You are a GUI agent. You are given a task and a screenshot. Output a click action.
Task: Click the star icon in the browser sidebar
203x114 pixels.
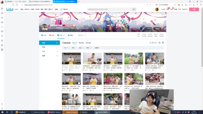(x=2, y=18)
